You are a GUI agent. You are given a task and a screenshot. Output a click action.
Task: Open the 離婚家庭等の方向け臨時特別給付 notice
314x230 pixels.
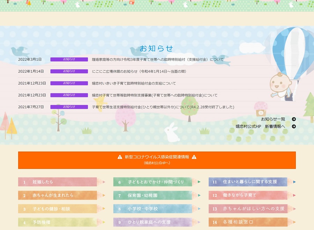(158, 60)
